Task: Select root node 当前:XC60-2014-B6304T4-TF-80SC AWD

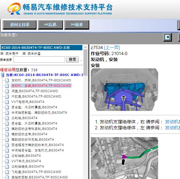Action: tap(45, 75)
